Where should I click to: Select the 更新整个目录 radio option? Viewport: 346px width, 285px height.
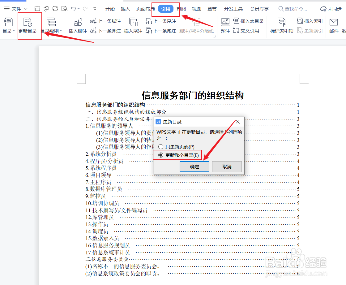coord(161,154)
